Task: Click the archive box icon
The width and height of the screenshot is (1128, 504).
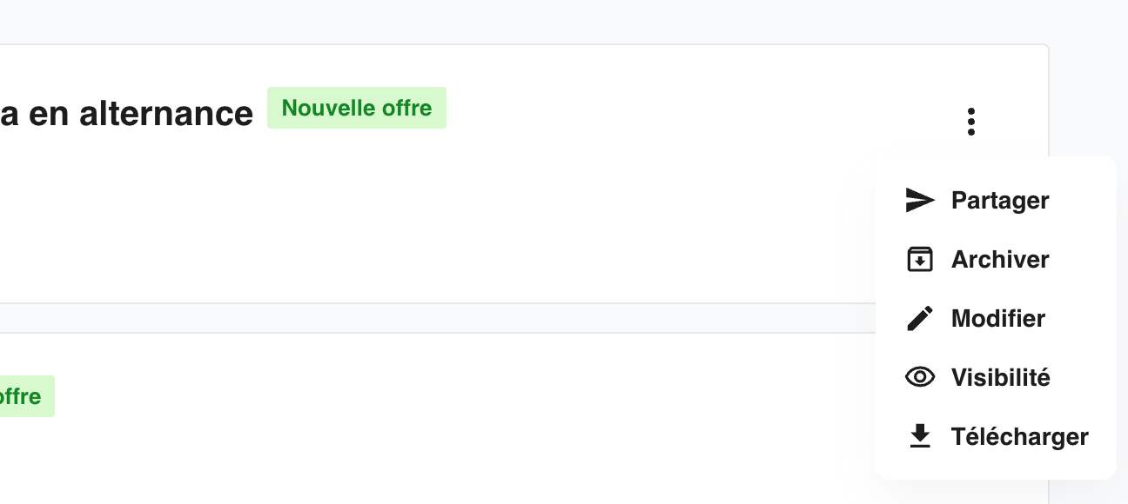Action: pos(920,259)
